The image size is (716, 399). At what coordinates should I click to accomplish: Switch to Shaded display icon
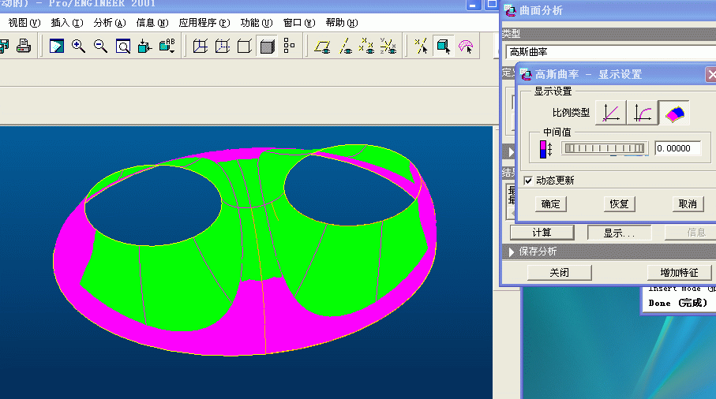[267, 46]
